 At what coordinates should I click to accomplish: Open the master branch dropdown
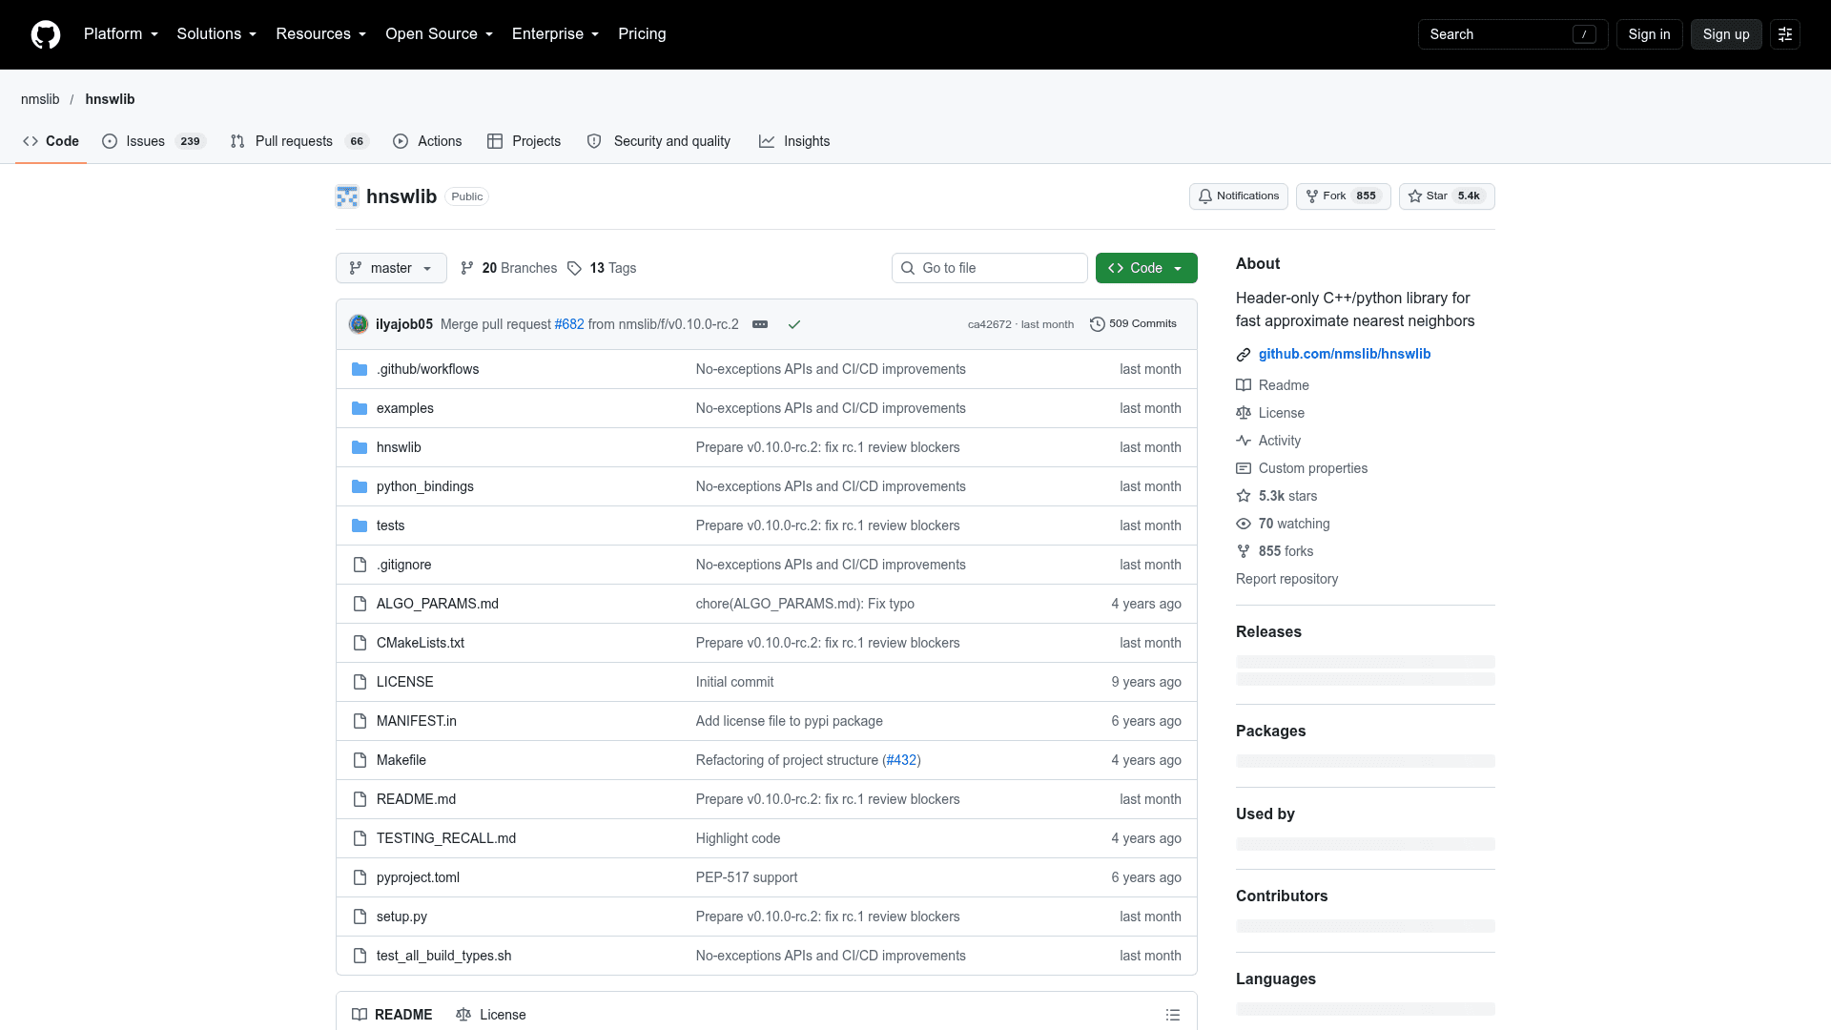point(391,268)
